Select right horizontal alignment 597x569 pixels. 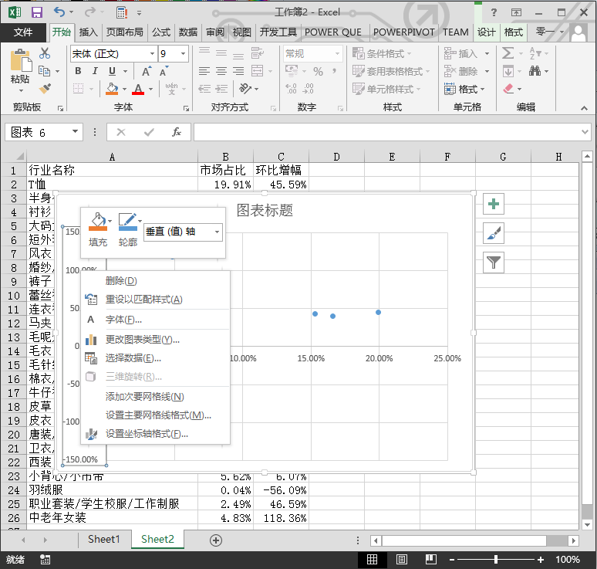point(238,71)
